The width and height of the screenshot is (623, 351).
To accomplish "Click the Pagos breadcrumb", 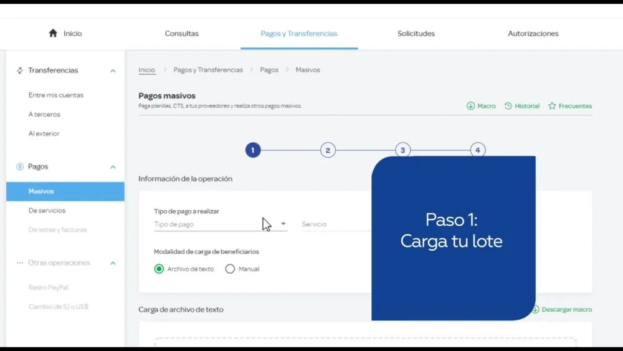I will tap(269, 70).
